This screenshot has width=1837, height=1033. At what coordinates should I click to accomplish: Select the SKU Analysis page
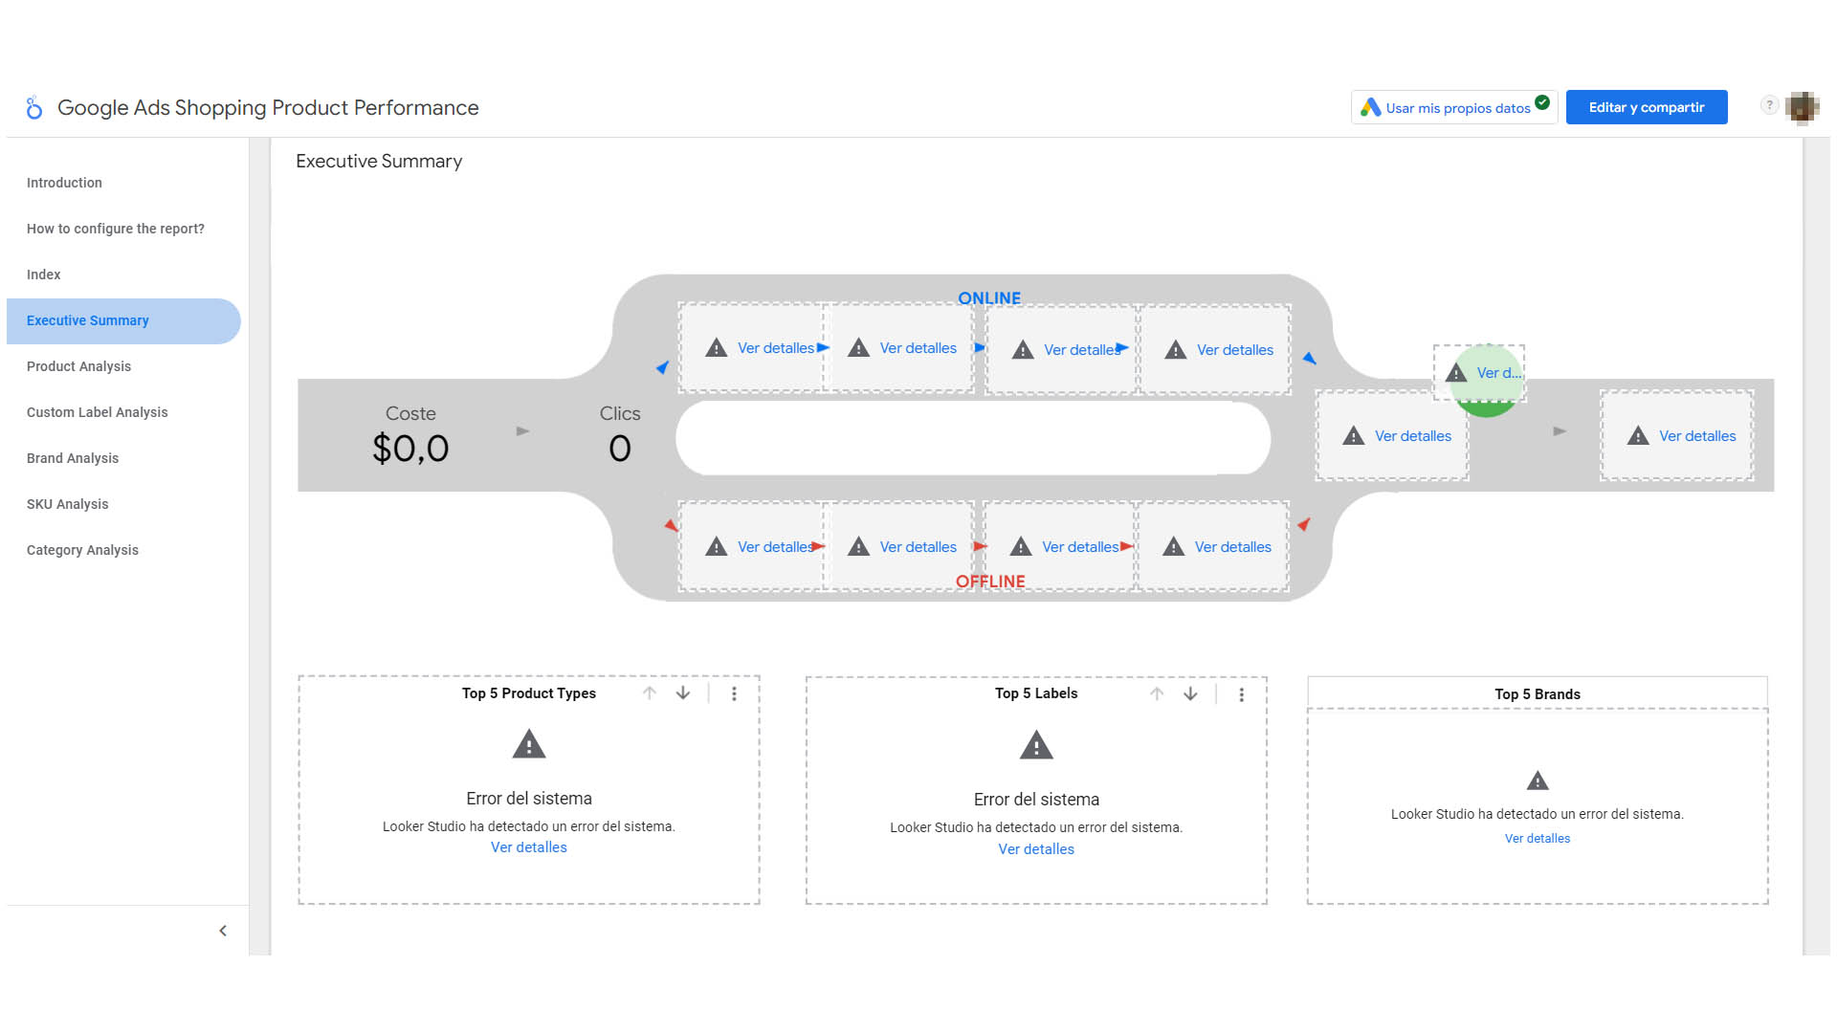click(x=67, y=504)
